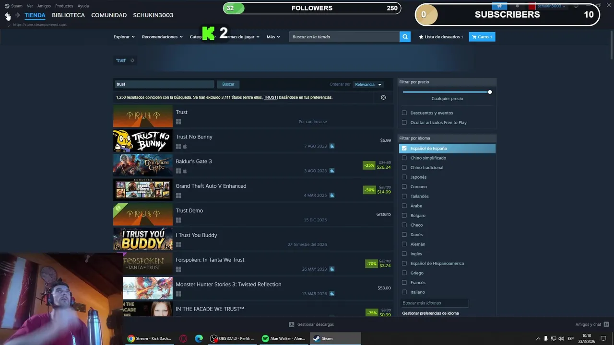The width and height of the screenshot is (614, 345).
Task: Click the blue Steam Deck icon in Trust No Bunny row
Action: pyautogui.click(x=332, y=146)
